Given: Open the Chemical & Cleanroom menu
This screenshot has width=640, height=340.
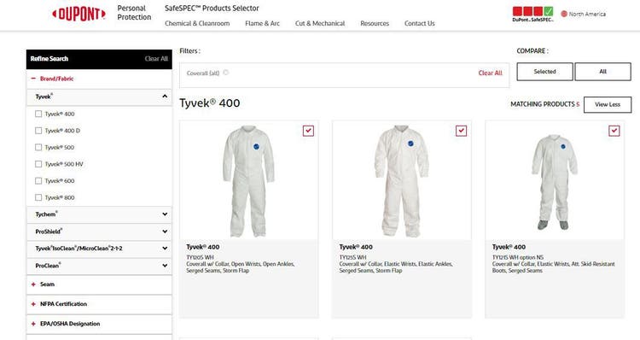Looking at the screenshot, I should pyautogui.click(x=197, y=24).
